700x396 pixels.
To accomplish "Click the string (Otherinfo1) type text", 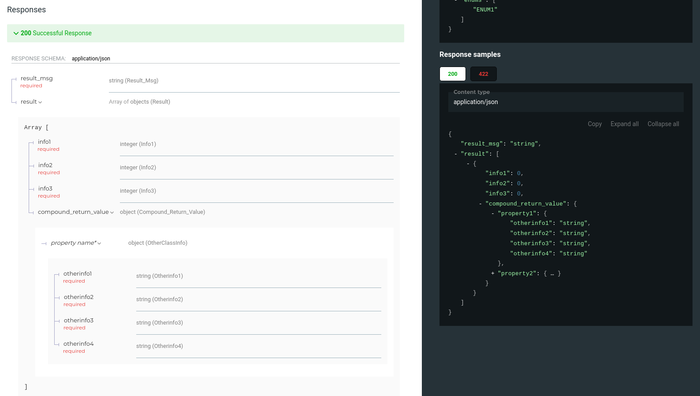I will click(x=160, y=276).
